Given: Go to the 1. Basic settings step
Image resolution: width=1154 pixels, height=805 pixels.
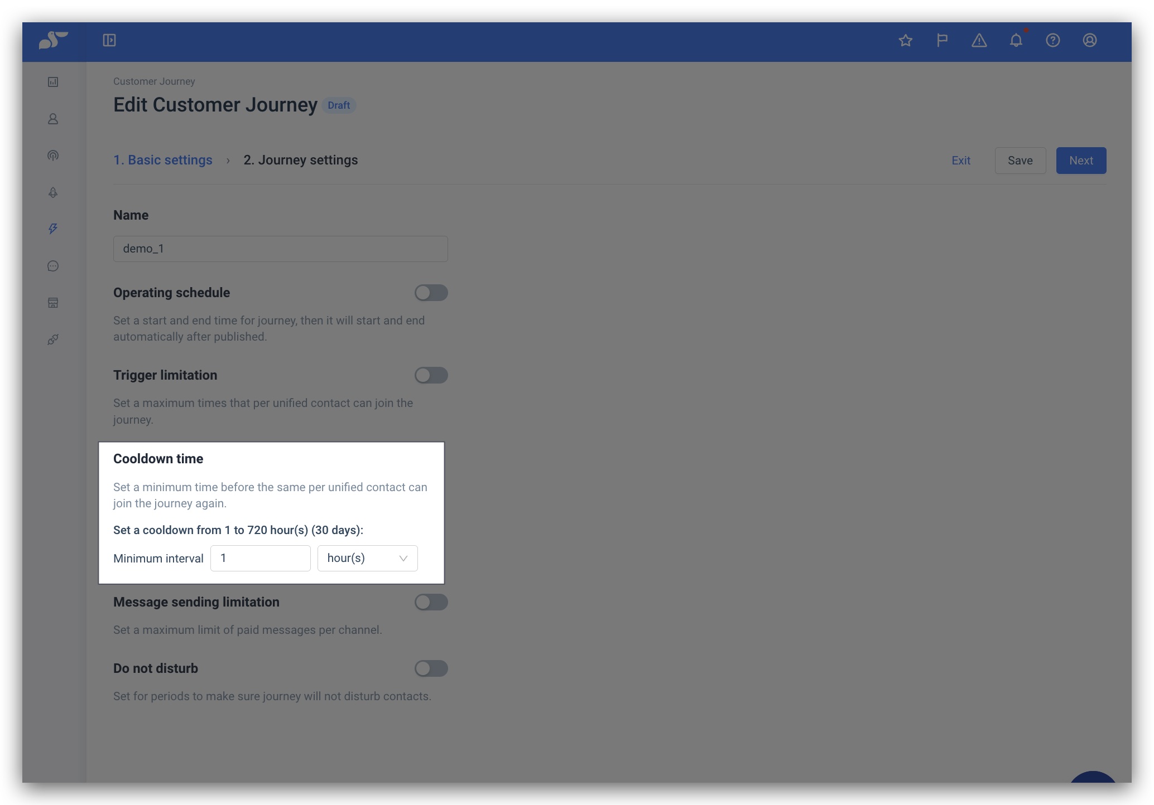Looking at the screenshot, I should click(x=163, y=160).
